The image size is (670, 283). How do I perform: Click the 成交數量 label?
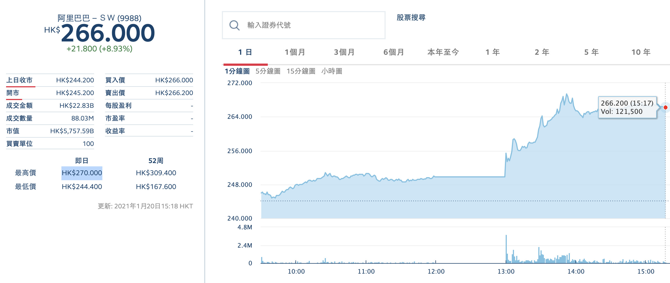19,118
